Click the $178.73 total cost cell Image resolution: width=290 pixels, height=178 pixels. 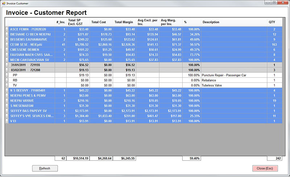pyautogui.click(x=101, y=34)
